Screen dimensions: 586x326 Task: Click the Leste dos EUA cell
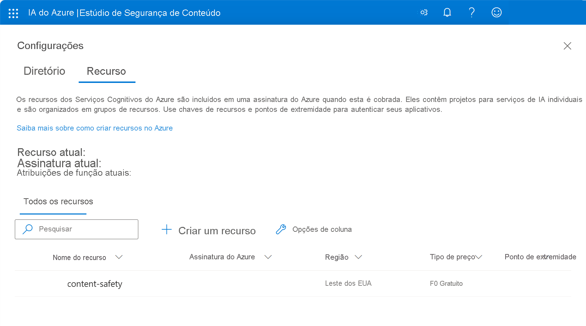coord(348,283)
